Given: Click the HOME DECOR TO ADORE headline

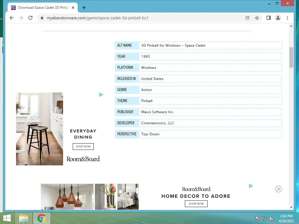Looking at the screenshot, I should pyautogui.click(x=196, y=196).
